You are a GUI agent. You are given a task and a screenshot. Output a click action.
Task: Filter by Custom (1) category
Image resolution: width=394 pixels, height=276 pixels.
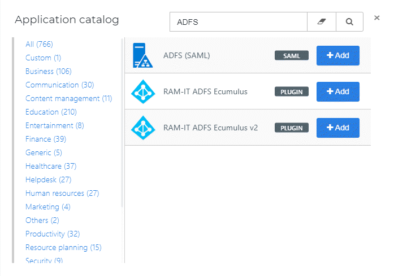click(x=43, y=58)
